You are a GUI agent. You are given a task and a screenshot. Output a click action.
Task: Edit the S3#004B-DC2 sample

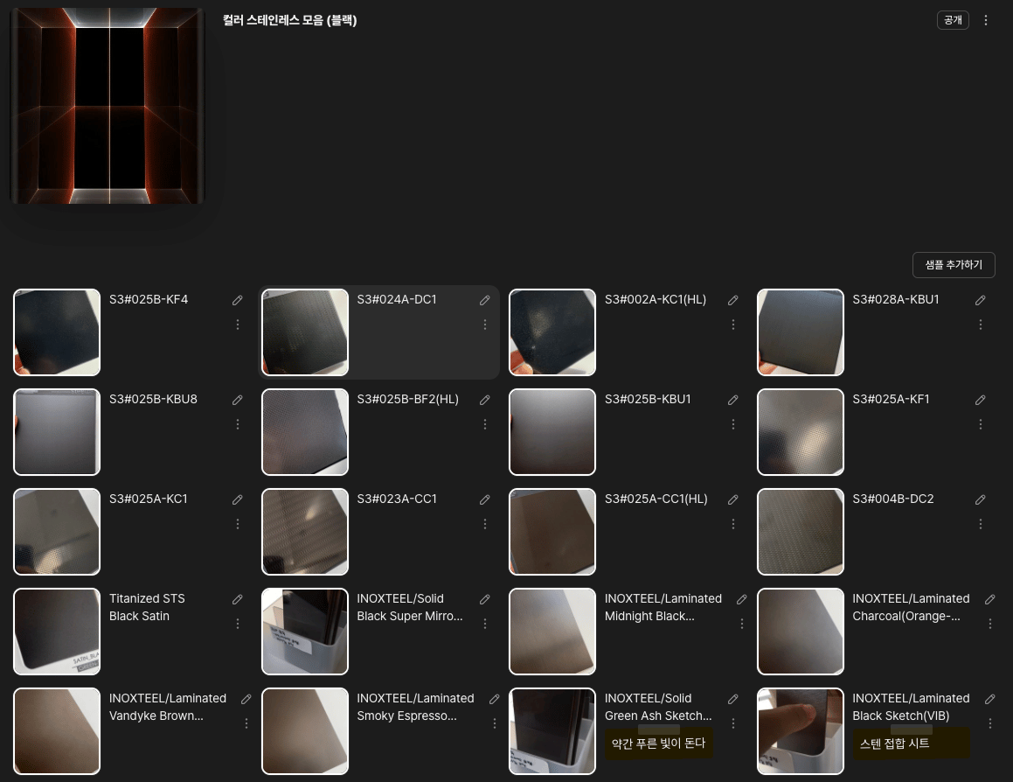[x=981, y=499]
